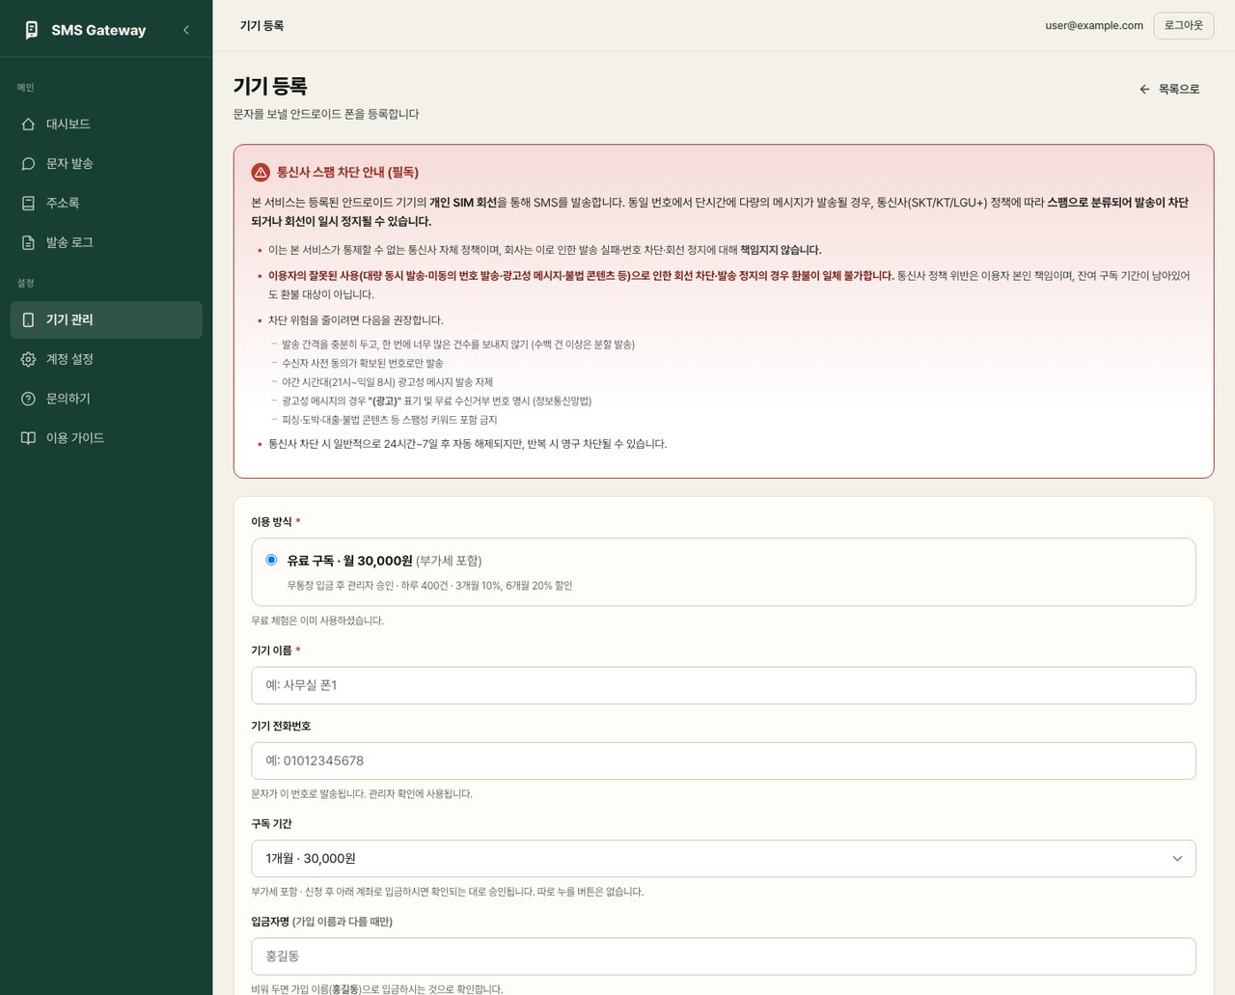Screen dimensions: 1235x995
Task: Click the 통신사 스팸 차단 안내 (필독) heading
Action: coord(347,173)
